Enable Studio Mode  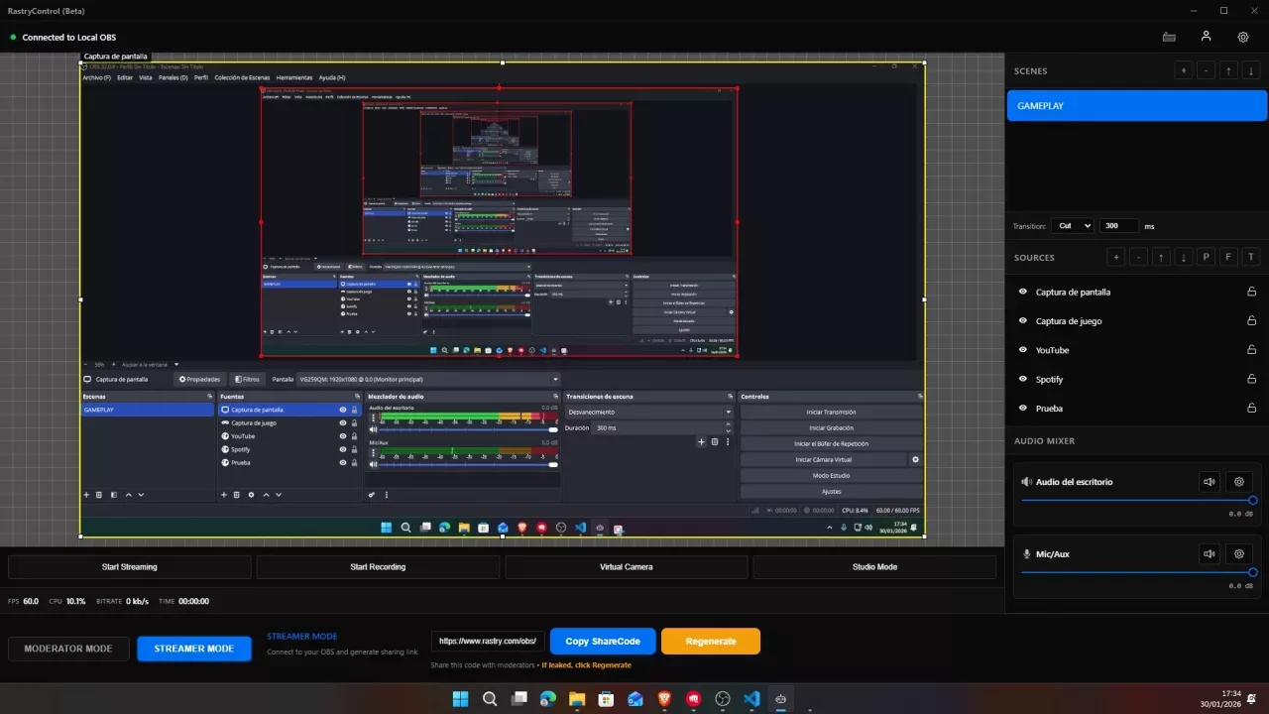tap(874, 567)
